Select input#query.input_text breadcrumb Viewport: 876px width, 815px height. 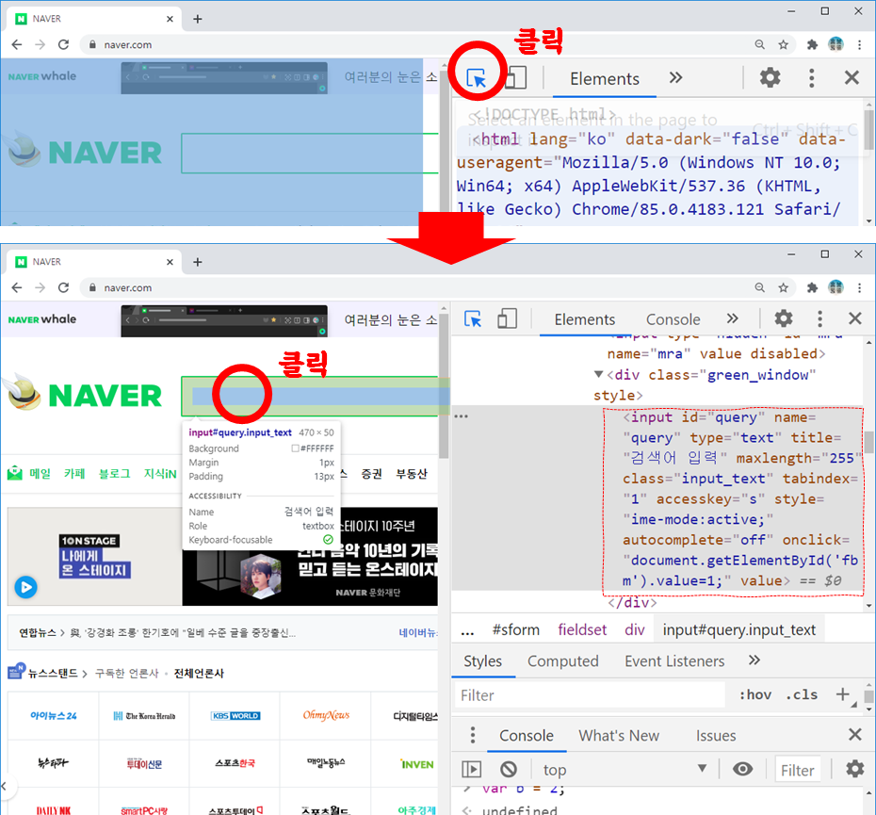pyautogui.click(x=739, y=630)
